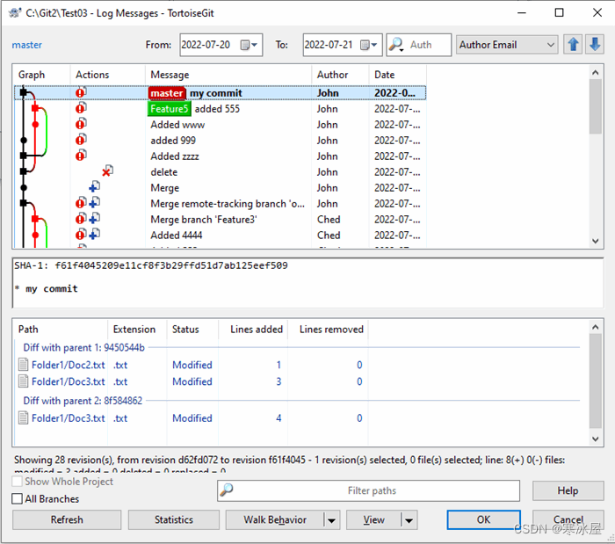Click the Lines removed column header
The image size is (615, 544).
point(329,329)
